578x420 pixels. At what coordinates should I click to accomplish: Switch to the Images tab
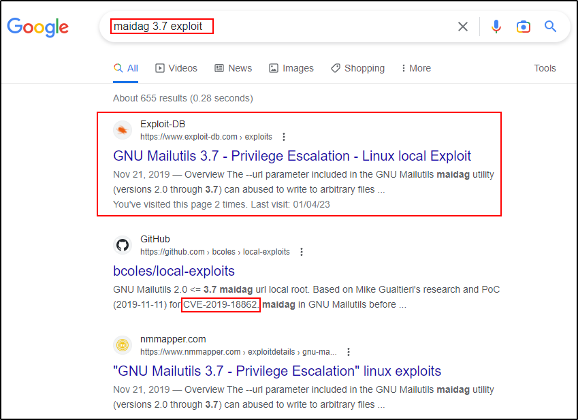click(291, 68)
